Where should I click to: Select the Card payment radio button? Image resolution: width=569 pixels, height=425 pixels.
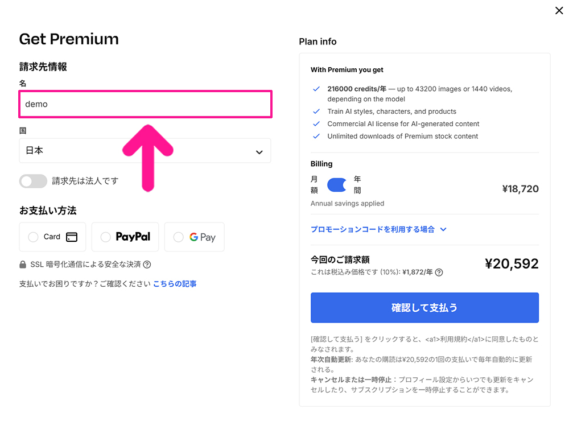tap(33, 237)
